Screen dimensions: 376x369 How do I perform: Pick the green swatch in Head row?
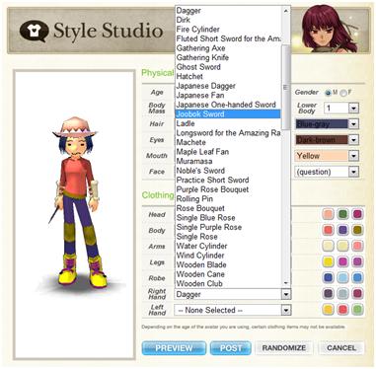coord(342,214)
